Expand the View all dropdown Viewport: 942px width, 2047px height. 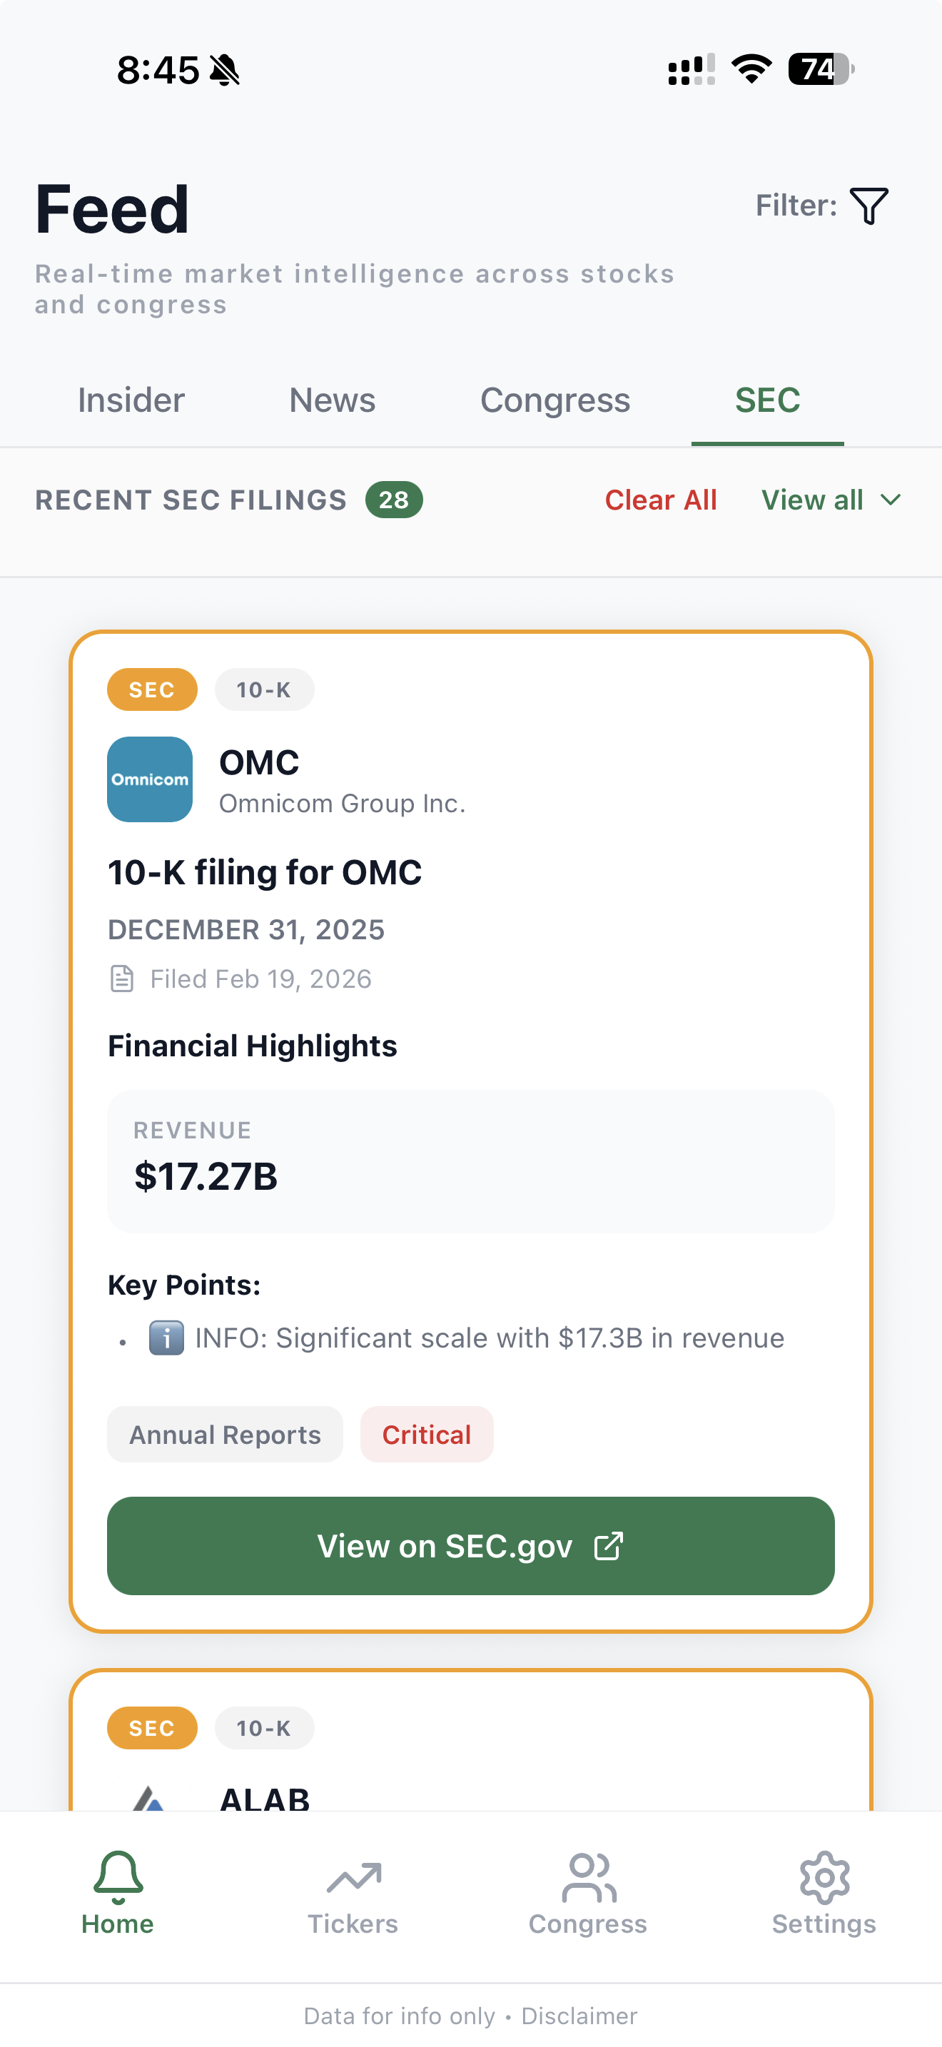tap(831, 500)
